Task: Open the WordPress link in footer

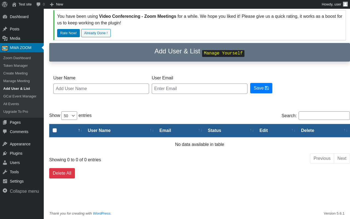Action: point(102,214)
